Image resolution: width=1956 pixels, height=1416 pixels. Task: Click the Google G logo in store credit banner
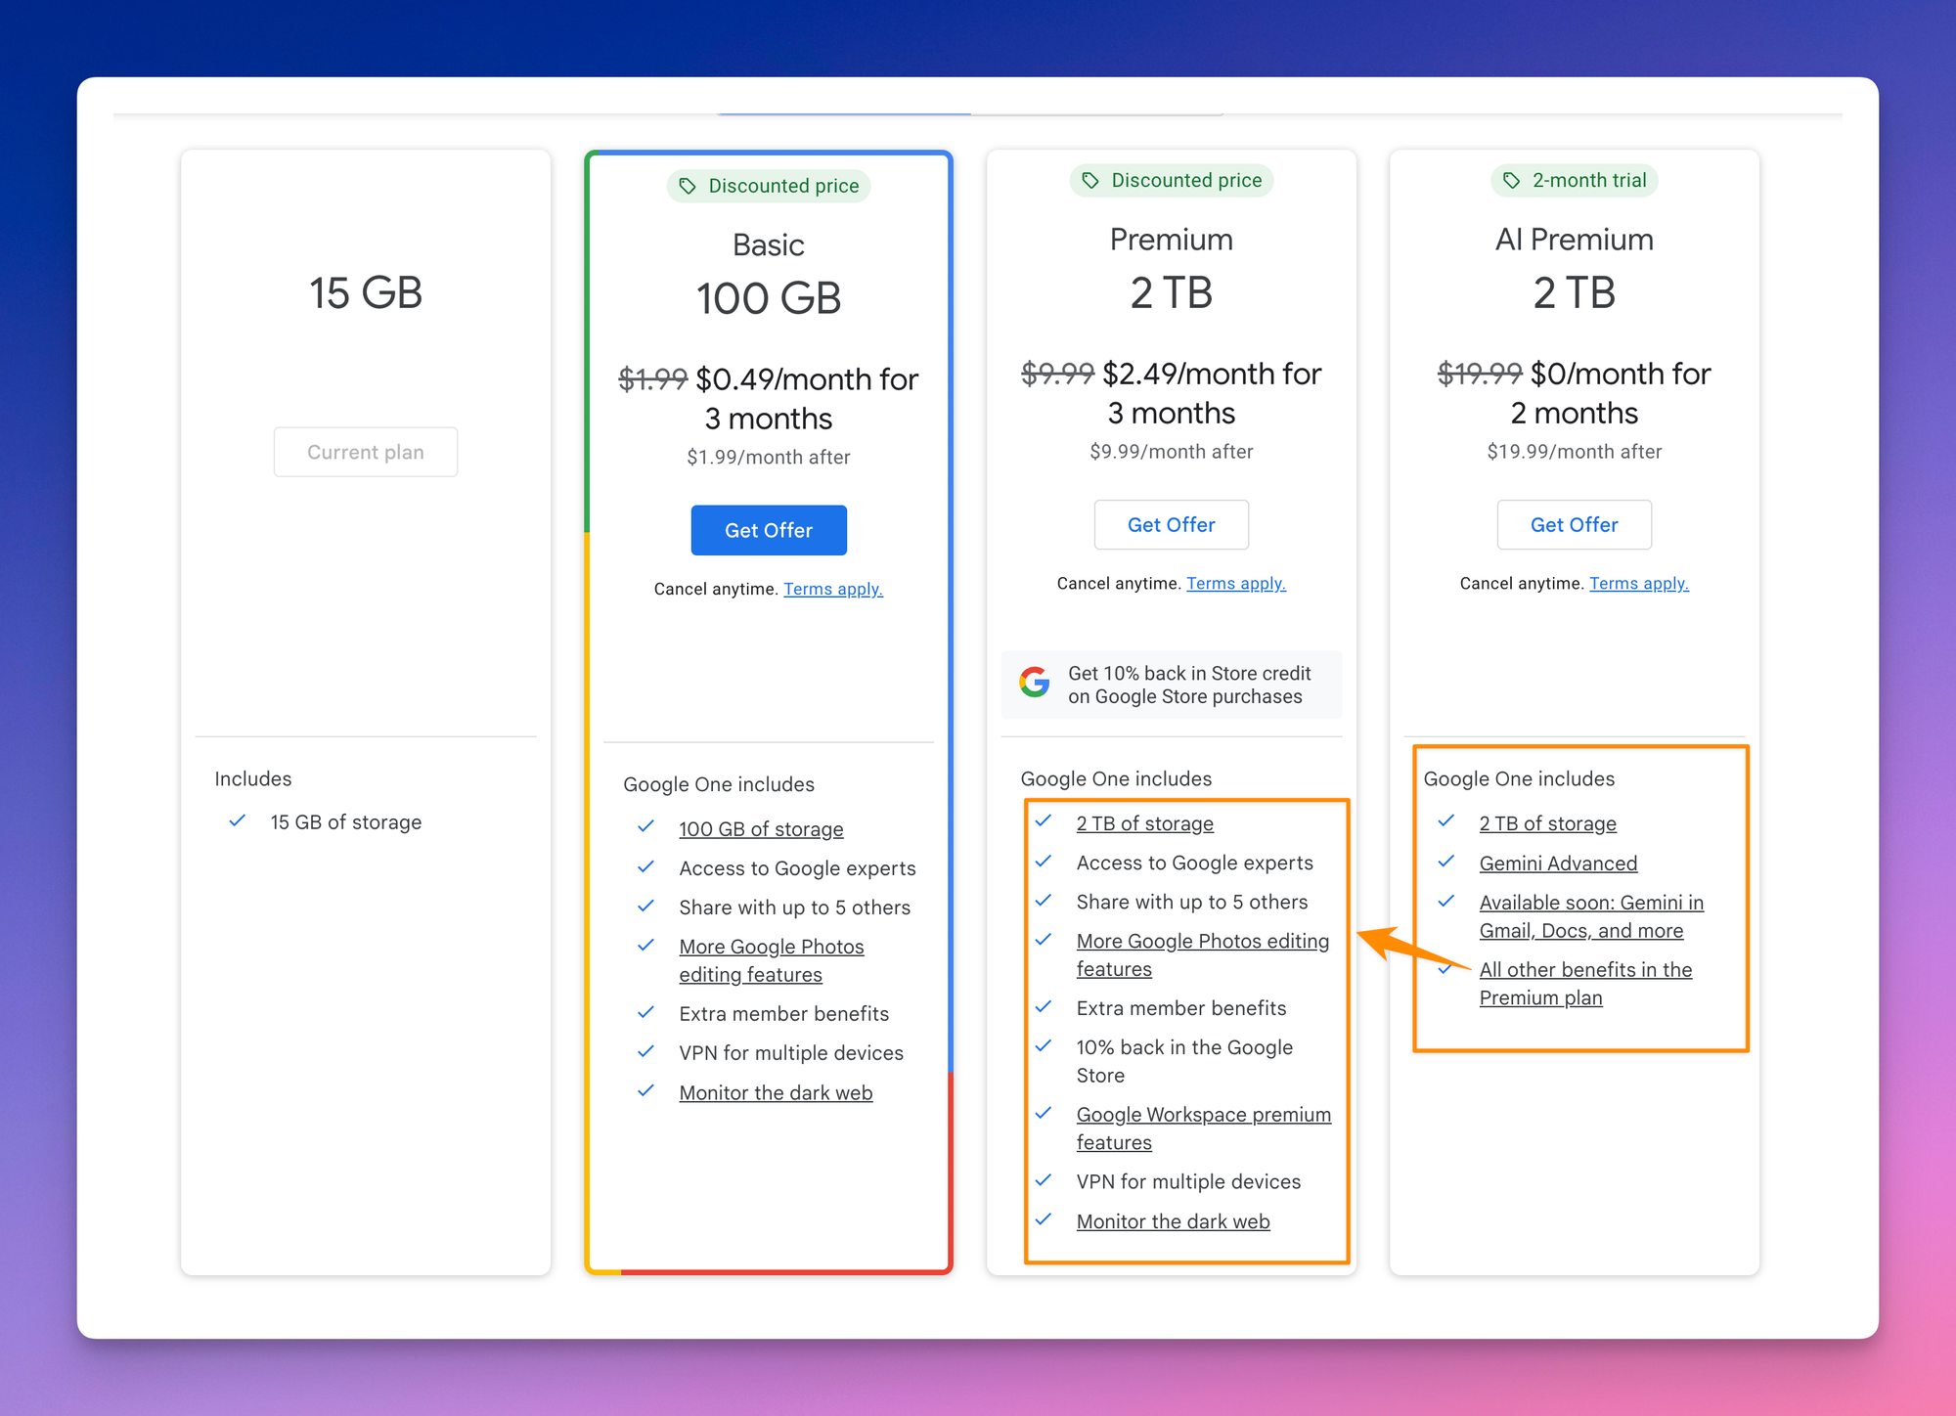click(1034, 682)
